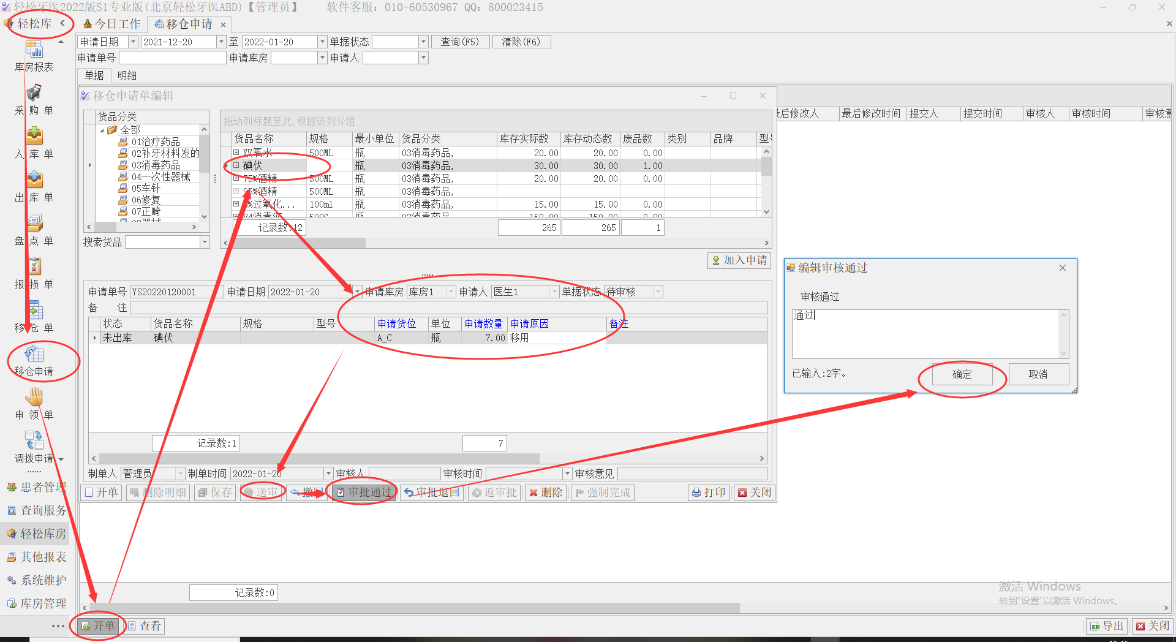This screenshot has width=1176, height=642.
Task: Click 查看 button at bottom
Action: click(x=145, y=626)
